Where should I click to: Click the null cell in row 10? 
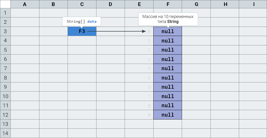coord(168,96)
